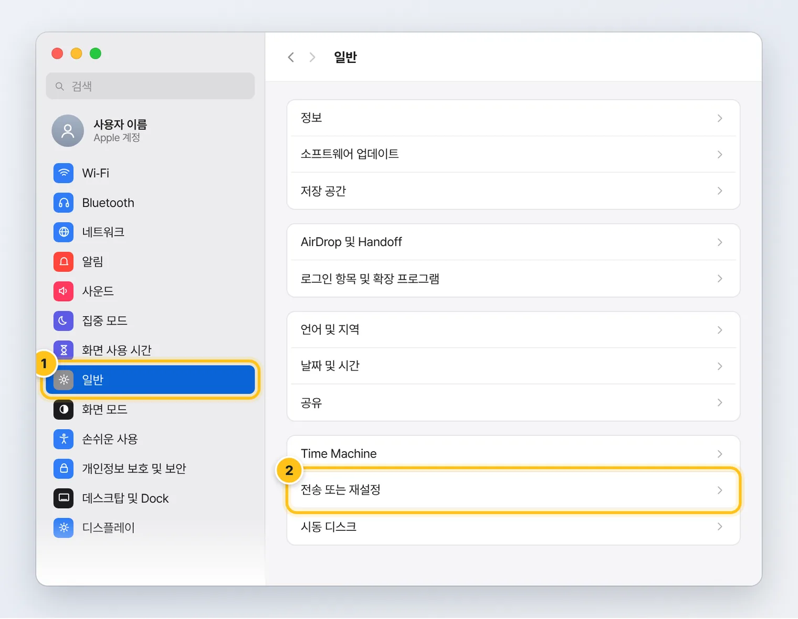
Task: Select 네트워크 label in the sidebar
Action: click(x=103, y=232)
